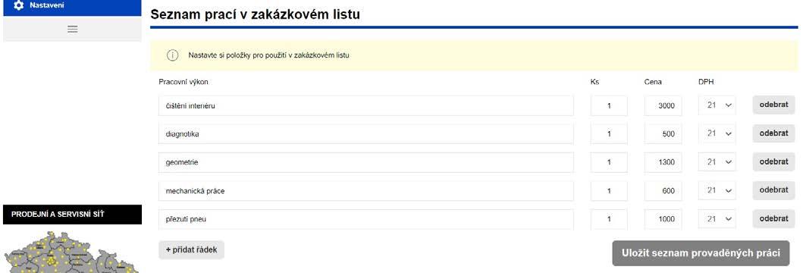Click the diagnostika work name field

(366, 133)
